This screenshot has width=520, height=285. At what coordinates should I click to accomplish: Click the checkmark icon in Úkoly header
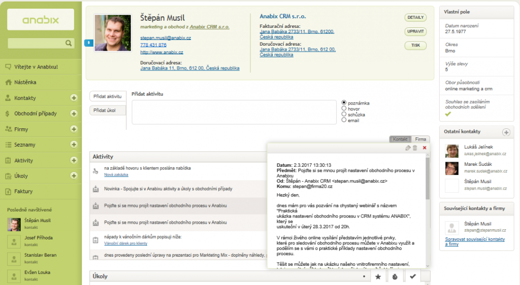tap(412, 276)
